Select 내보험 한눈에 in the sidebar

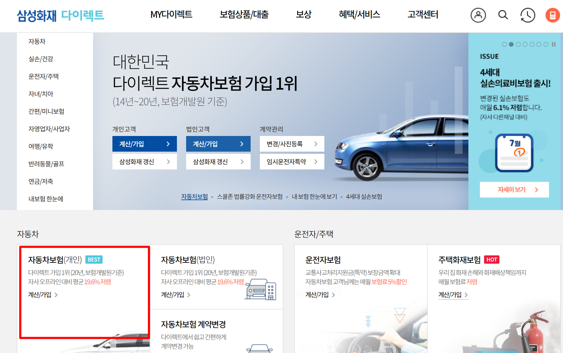pos(46,199)
